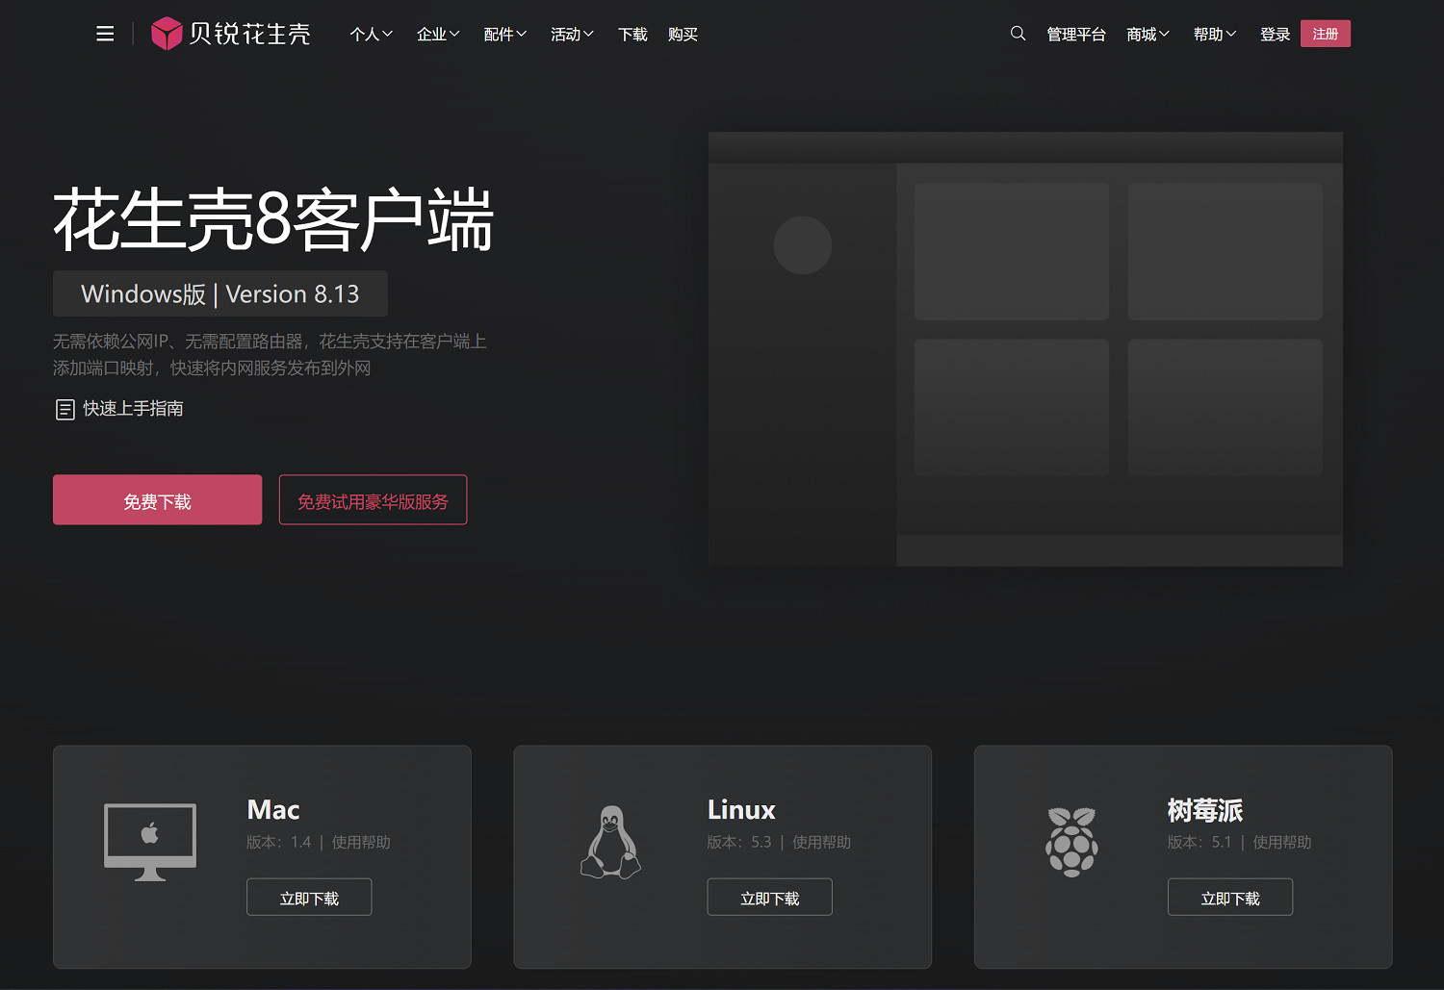Download the Linux client with 立即下载
The image size is (1444, 990).
click(x=769, y=898)
